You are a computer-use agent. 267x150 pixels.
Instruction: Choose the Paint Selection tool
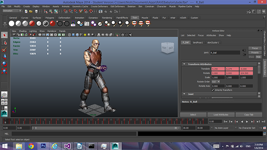coord(4,50)
